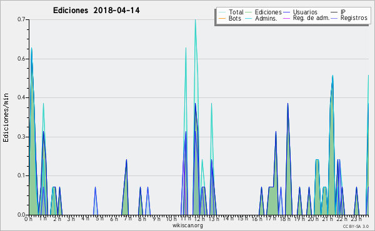The height and width of the screenshot is (231, 375).
Task: Click the 0.0 y-axis value
Action: pyautogui.click(x=21, y=215)
